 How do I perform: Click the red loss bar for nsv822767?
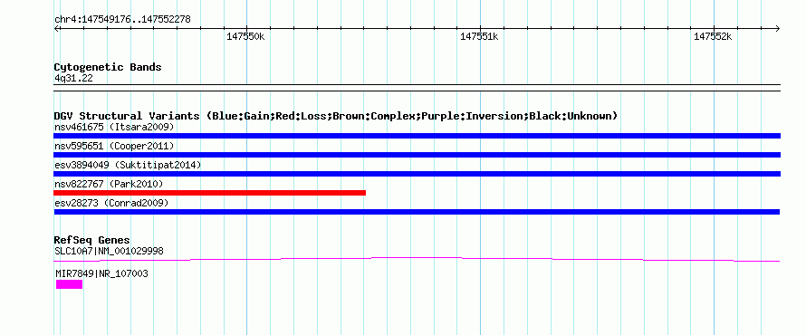point(210,193)
